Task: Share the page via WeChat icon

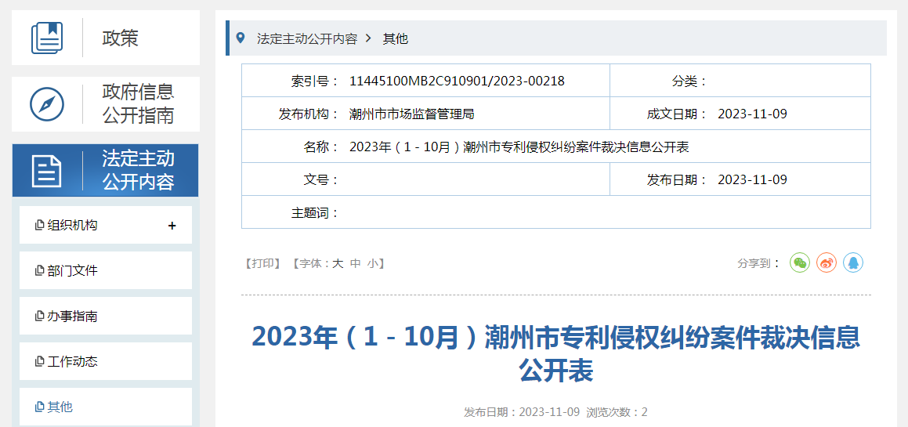Action: [x=800, y=263]
